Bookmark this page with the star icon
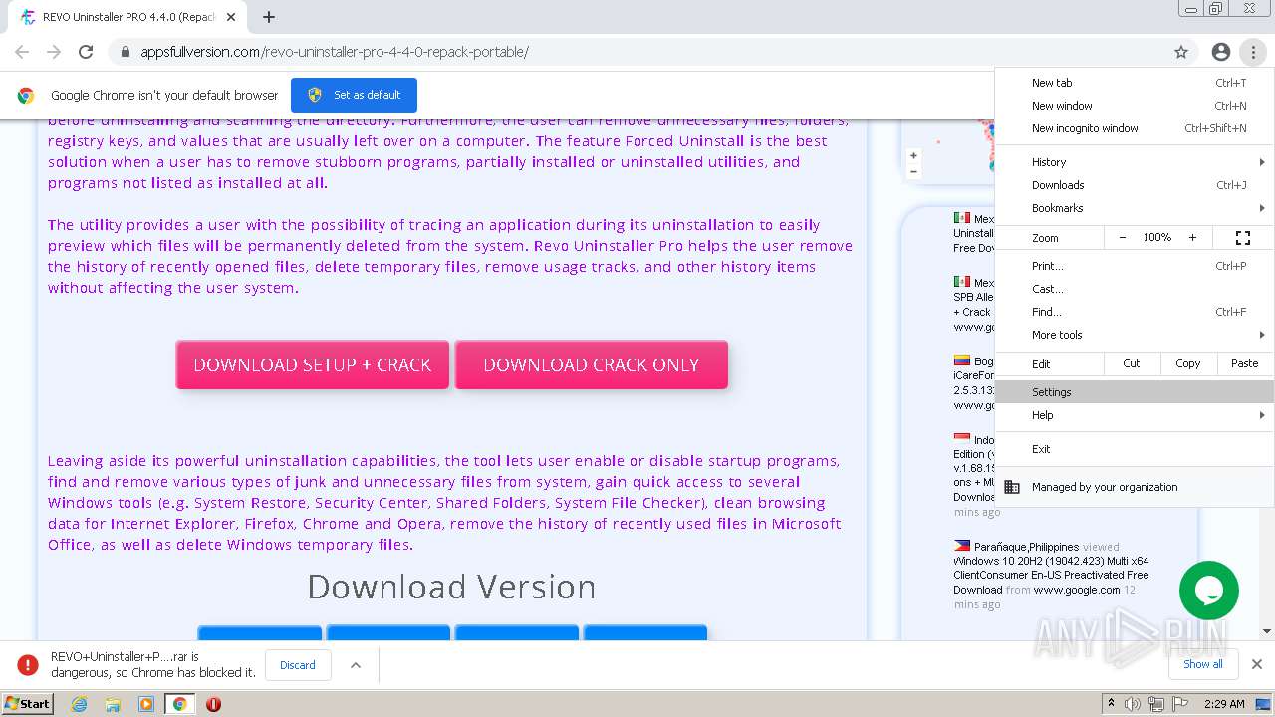This screenshot has width=1275, height=717. pos(1181,52)
